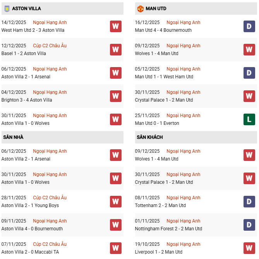
Task: Click win badge for Aston Villa vs Young Boys
Action: 115,202
